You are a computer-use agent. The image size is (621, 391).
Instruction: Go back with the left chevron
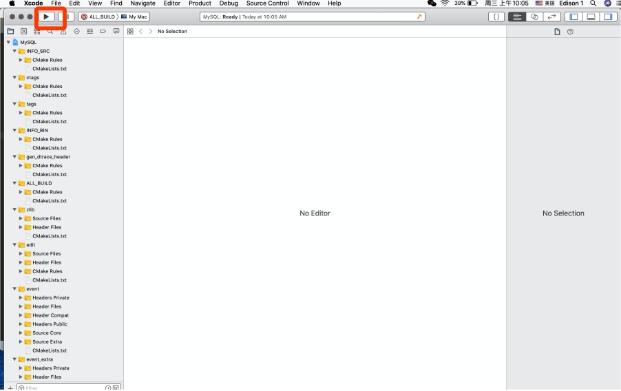pyautogui.click(x=140, y=31)
